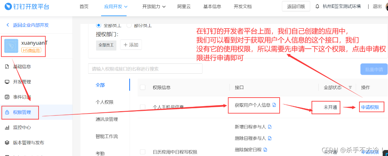Click the 批量申请 button
This screenshot has height=156, width=388.
tap(374, 69)
